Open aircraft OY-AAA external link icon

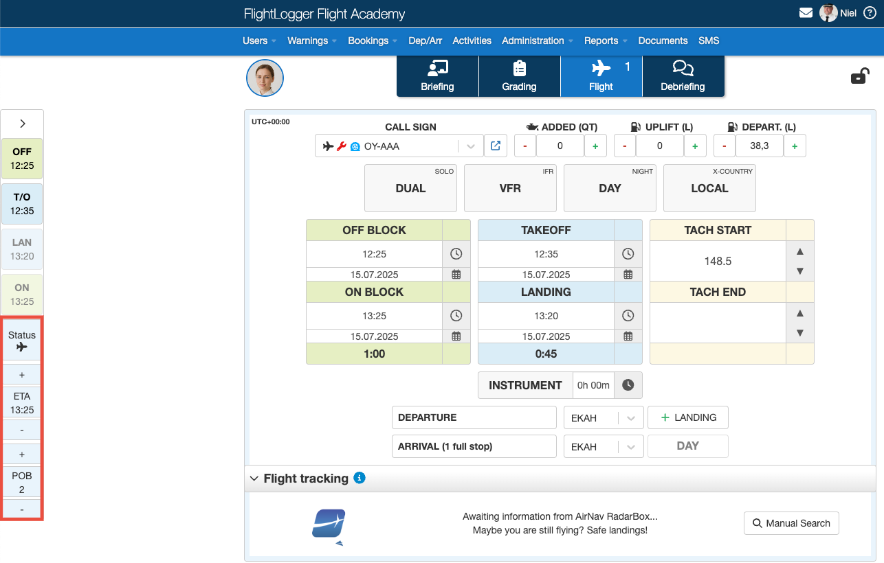coord(494,146)
